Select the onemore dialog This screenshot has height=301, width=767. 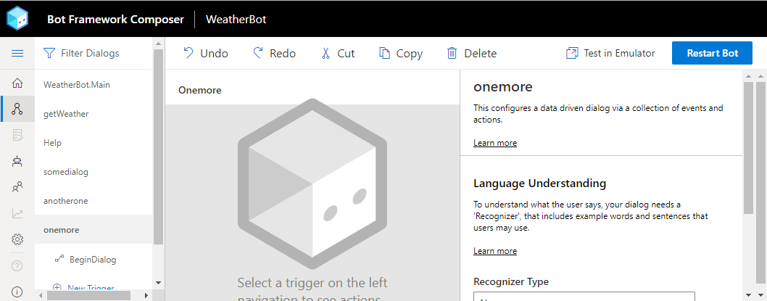tap(94, 229)
